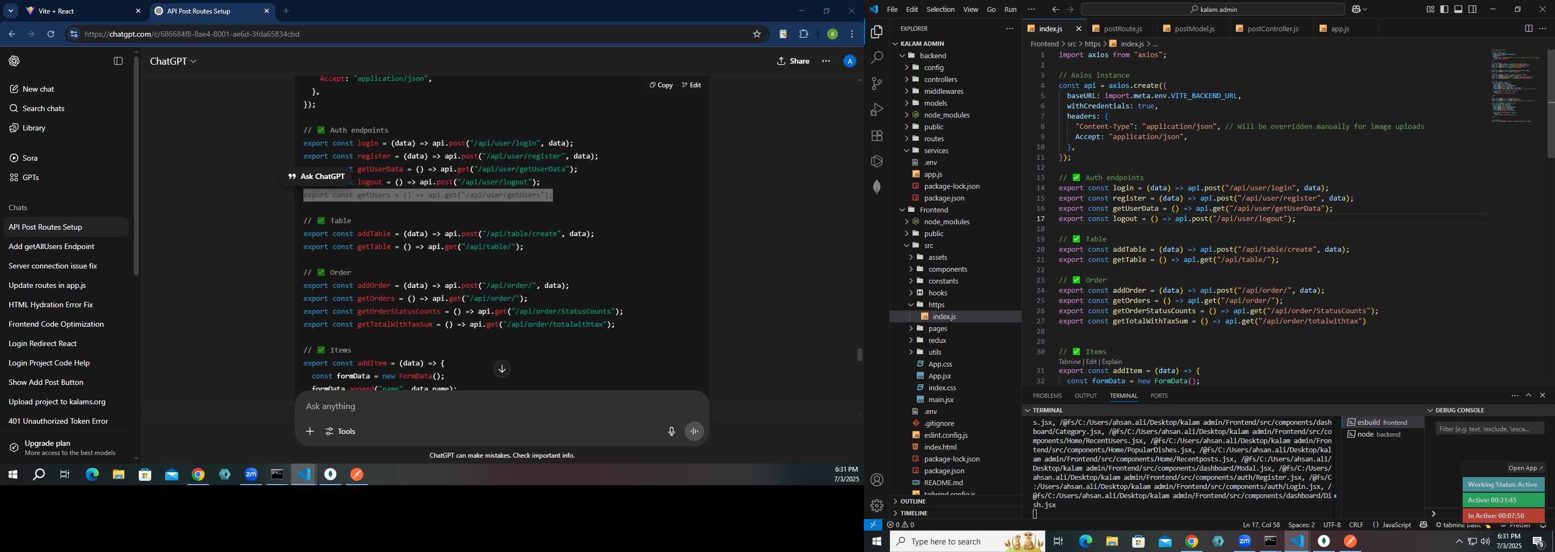The height and width of the screenshot is (552, 1555).
Task: Collapse the KALAM ADMIN explorer root
Action: (x=895, y=43)
